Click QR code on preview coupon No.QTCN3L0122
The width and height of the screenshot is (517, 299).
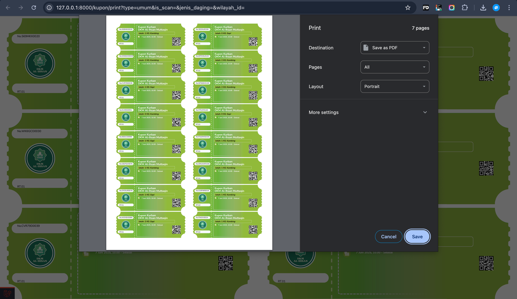(253, 68)
